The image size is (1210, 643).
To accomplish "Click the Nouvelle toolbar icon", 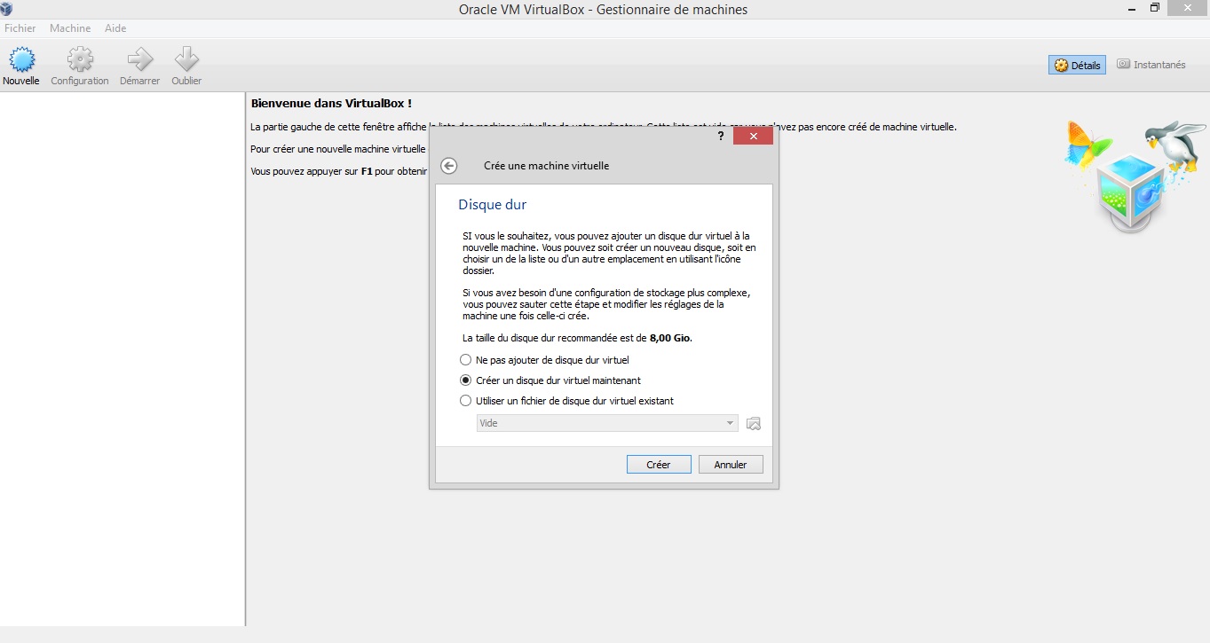I will tap(21, 67).
